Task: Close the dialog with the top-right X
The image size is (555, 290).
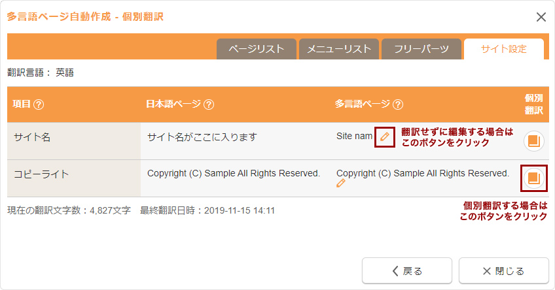Action: 541,17
